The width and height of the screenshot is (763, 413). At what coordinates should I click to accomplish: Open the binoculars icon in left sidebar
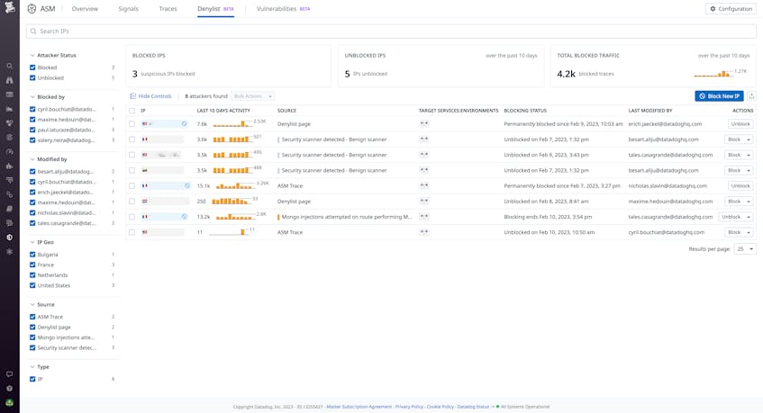(x=9, y=80)
